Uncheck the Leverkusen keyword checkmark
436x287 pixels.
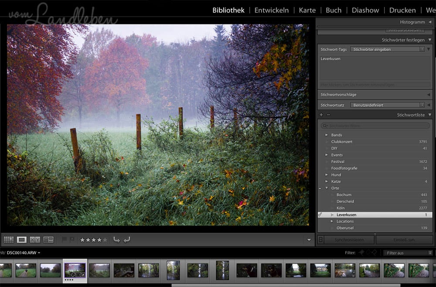pos(320,215)
